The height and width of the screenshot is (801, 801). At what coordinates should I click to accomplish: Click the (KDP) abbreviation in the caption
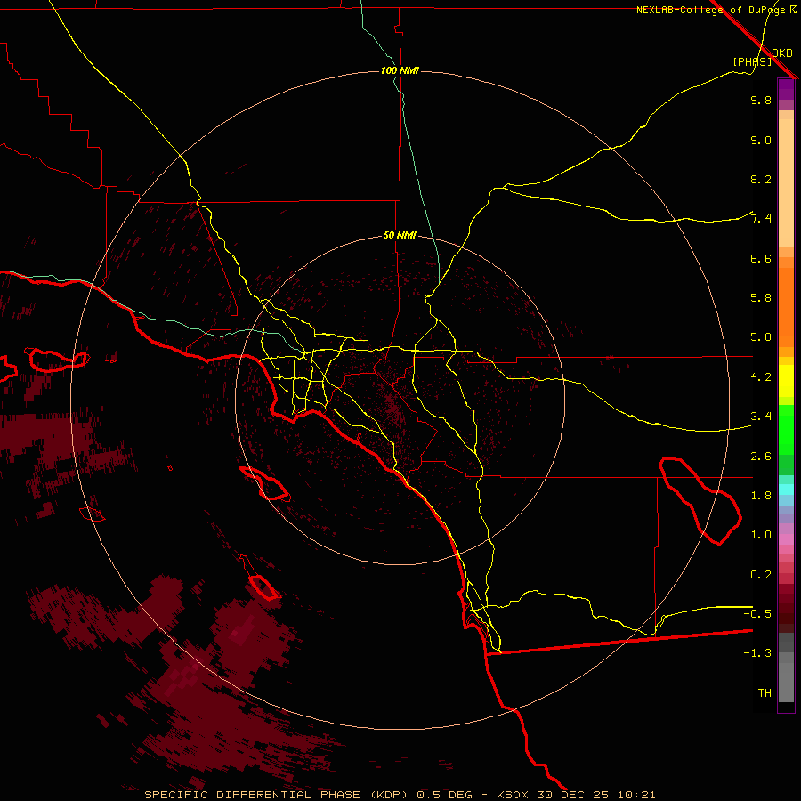coord(389,795)
